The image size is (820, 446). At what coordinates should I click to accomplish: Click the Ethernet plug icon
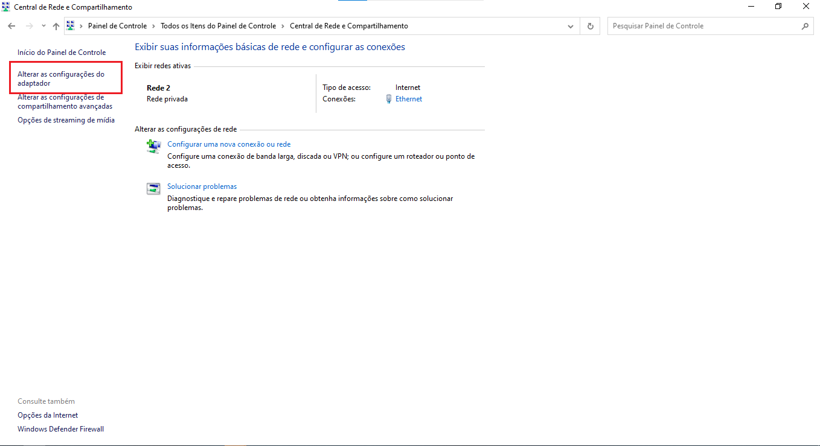tap(389, 99)
